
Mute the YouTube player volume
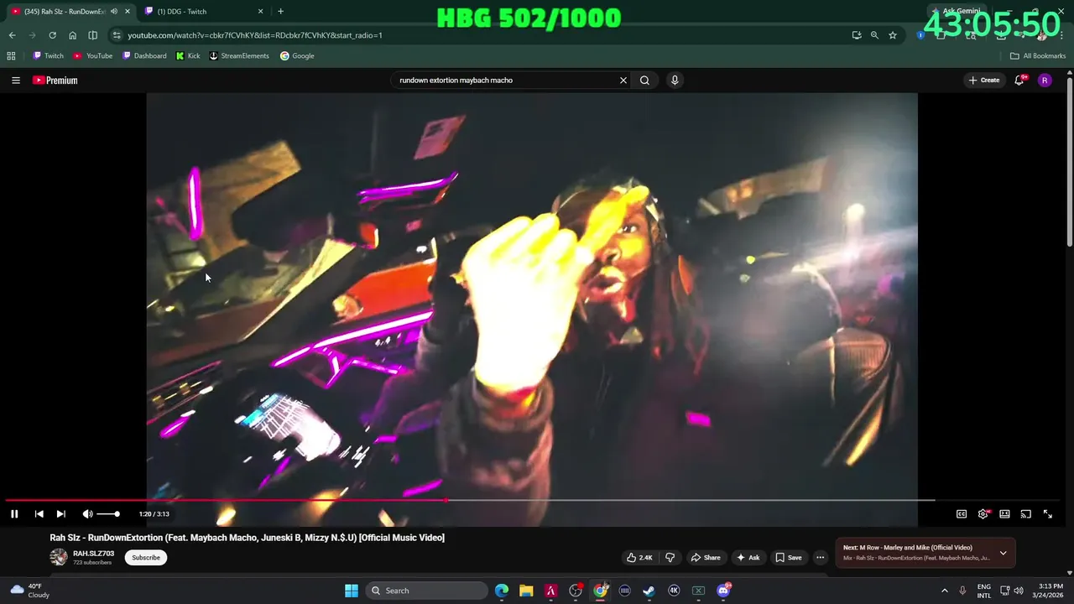[87, 514]
